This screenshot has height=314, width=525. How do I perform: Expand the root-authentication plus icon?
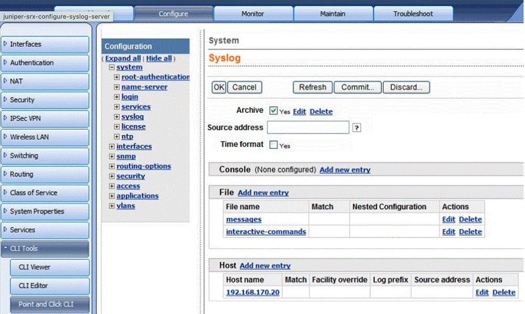click(117, 77)
